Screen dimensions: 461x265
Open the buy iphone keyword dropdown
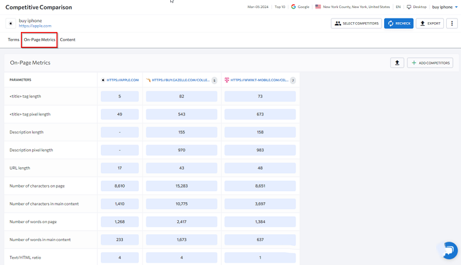coord(445,7)
